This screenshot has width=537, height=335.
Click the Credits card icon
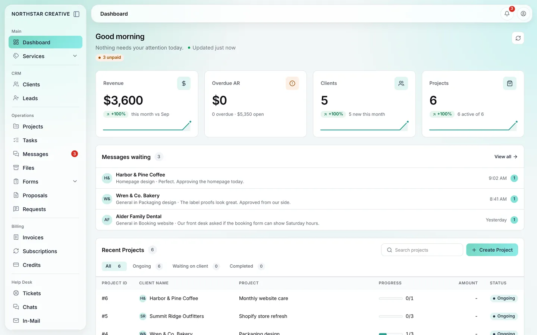(16, 265)
